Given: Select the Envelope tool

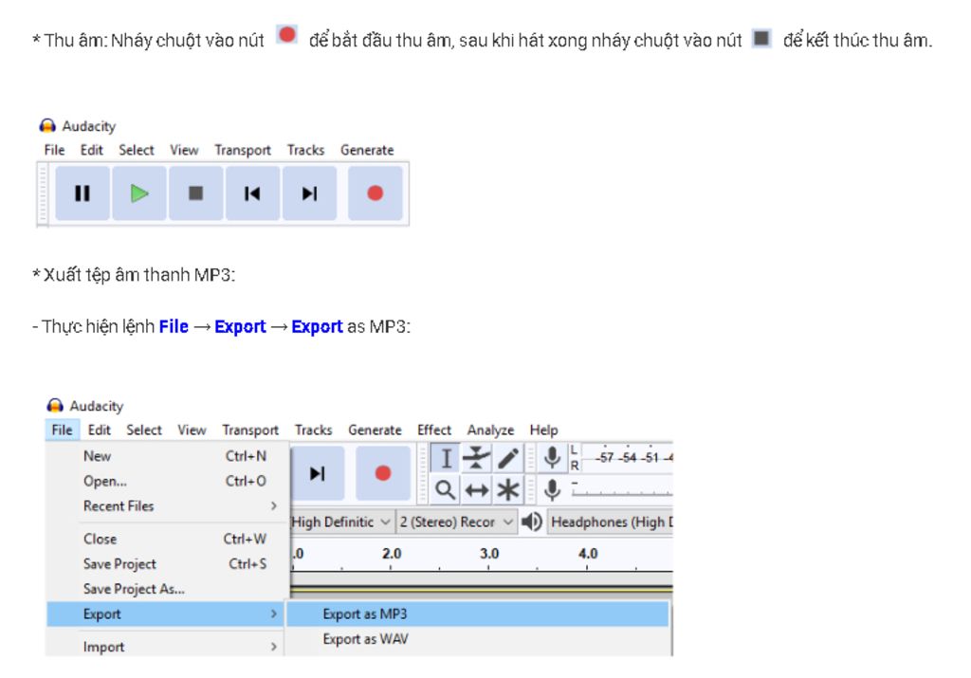Looking at the screenshot, I should coord(476,458).
